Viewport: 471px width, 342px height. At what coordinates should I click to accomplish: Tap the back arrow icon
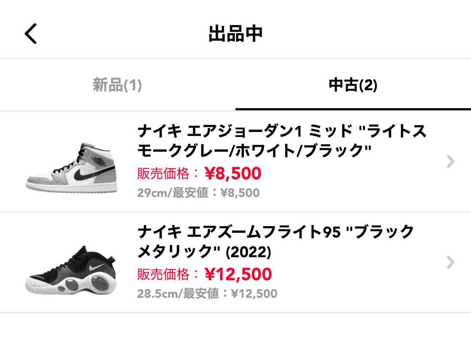[30, 34]
